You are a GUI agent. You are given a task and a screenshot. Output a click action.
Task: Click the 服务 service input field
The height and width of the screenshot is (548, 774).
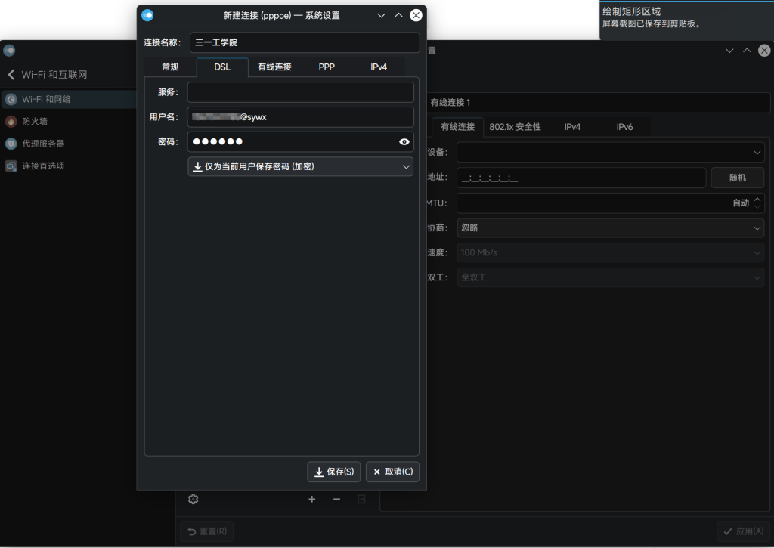click(300, 92)
